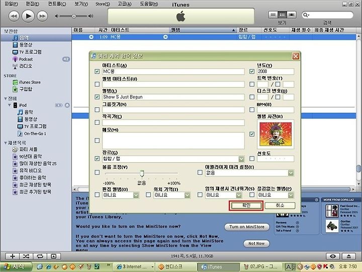Click the show artwork button at bottom
The image size is (362, 272).
[54, 256]
